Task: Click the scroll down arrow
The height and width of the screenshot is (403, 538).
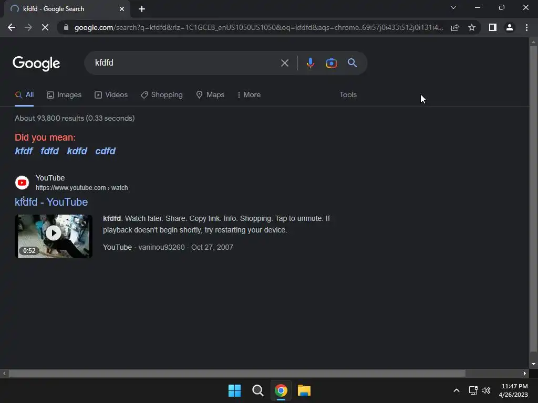Action: 533,364
